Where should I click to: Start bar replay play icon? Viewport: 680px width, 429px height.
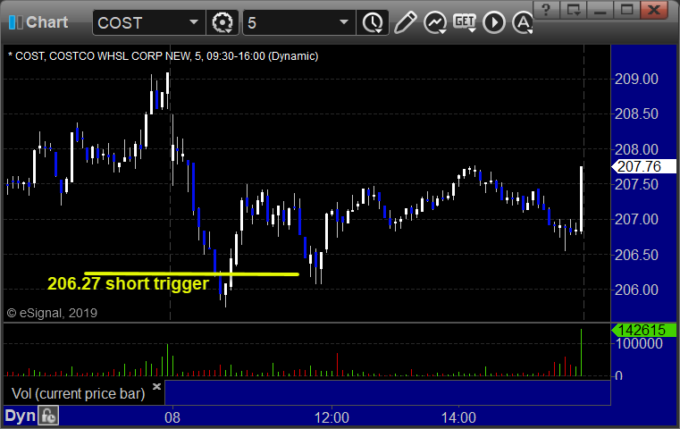point(494,22)
